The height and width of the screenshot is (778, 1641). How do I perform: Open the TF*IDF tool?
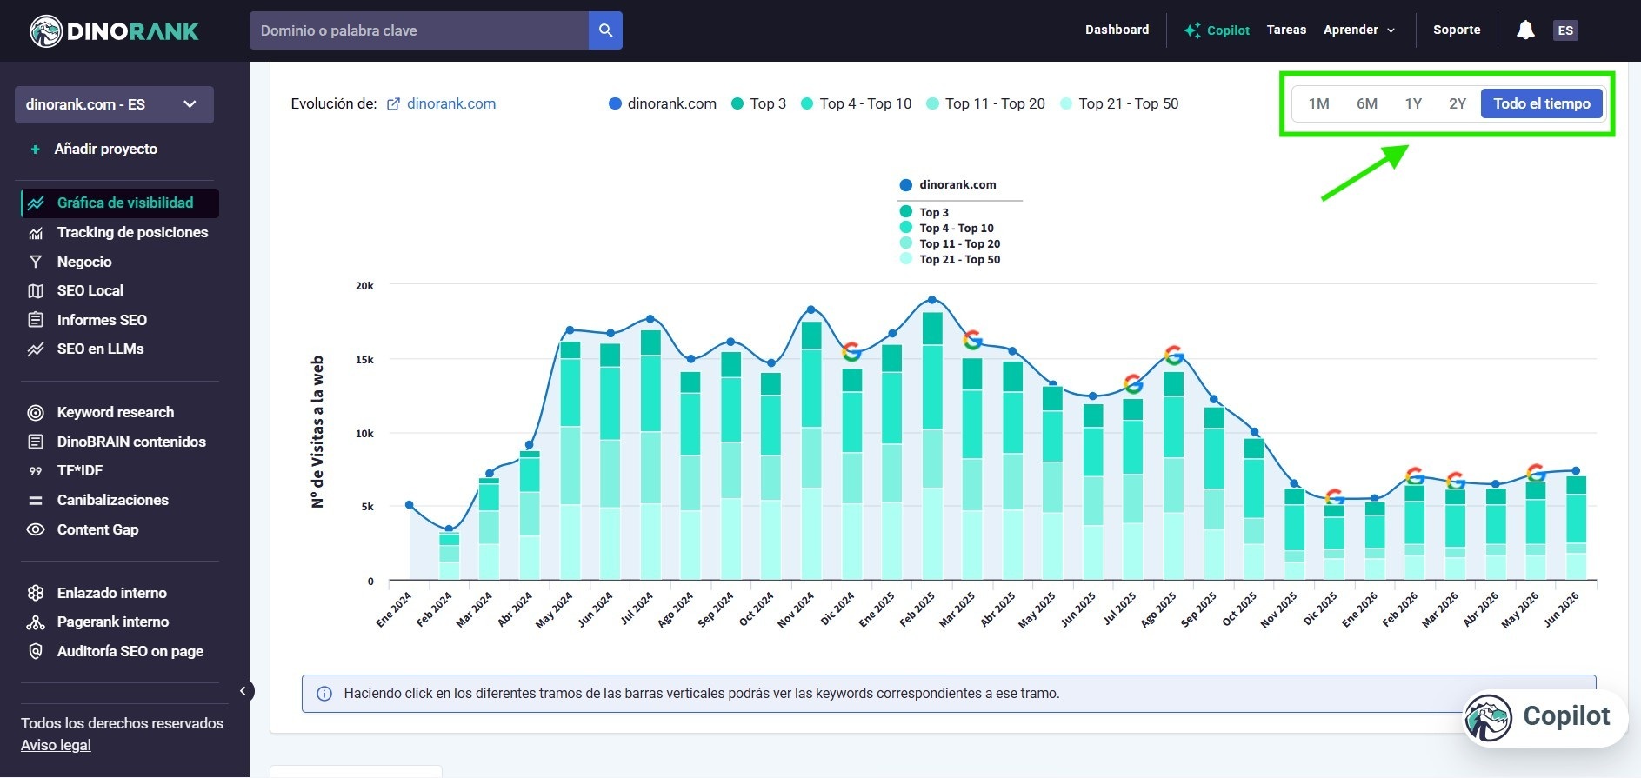[79, 470]
